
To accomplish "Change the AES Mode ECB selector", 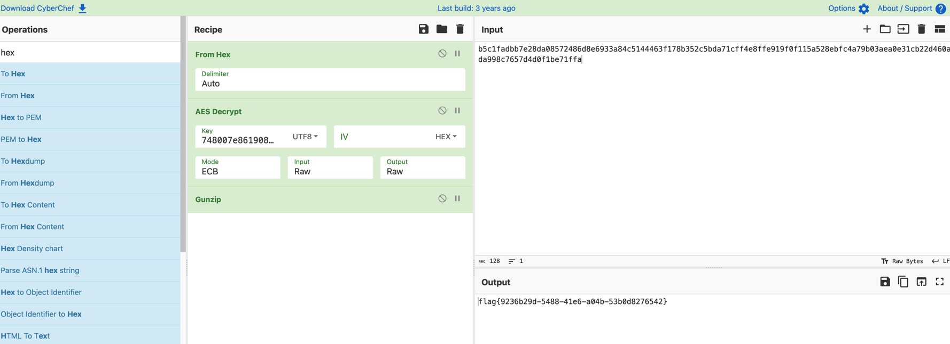I will point(237,167).
